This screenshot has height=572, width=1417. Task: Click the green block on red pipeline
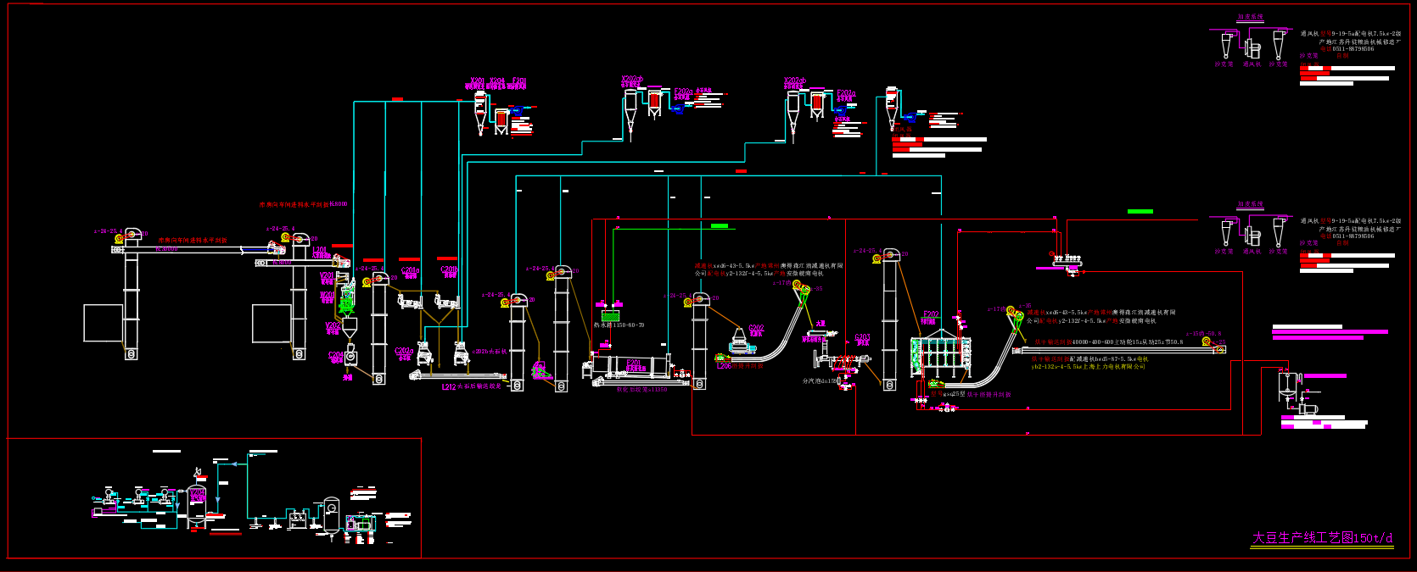coord(1140,211)
